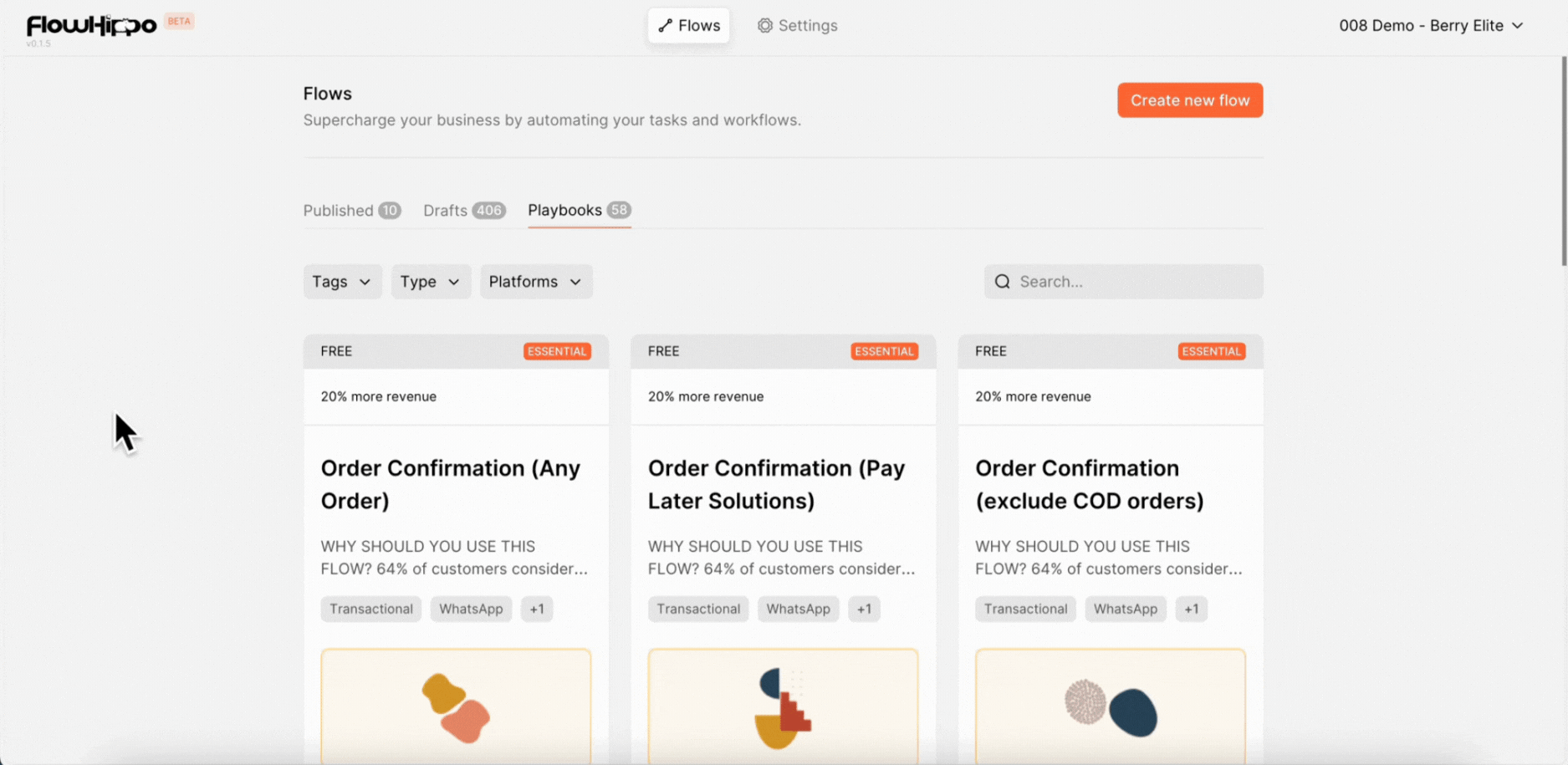Click the v0.1.5 version label

tap(38, 43)
